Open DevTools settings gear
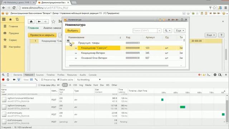 click(x=215, y=75)
